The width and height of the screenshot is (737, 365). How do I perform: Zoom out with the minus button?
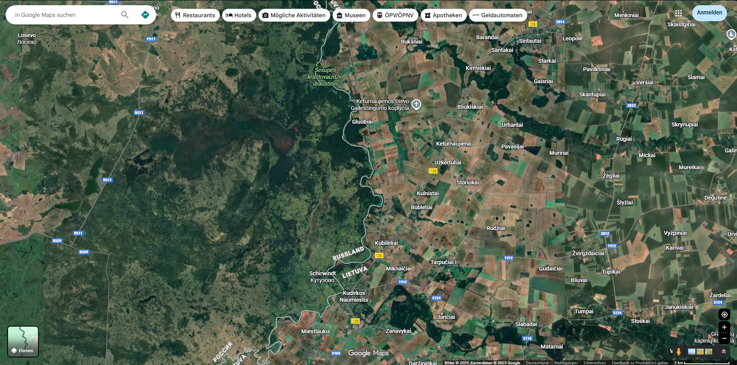coord(724,339)
